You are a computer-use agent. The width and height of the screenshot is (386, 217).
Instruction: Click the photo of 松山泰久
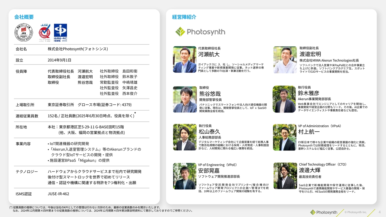(x=185, y=137)
